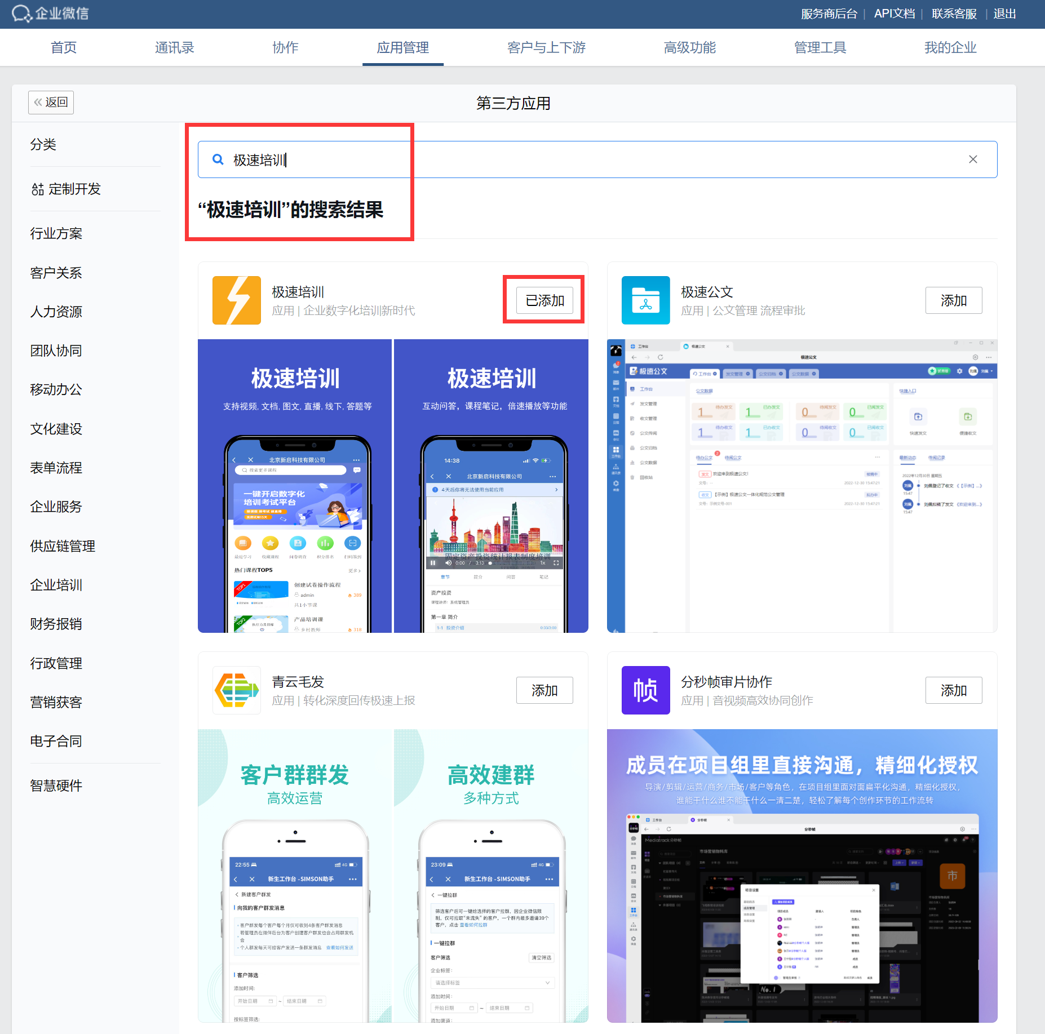Click 退出 to log out
The image size is (1045, 1034).
pos(1004,14)
